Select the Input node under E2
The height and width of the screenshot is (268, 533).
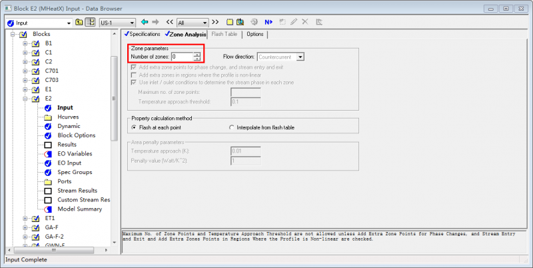(x=65, y=107)
